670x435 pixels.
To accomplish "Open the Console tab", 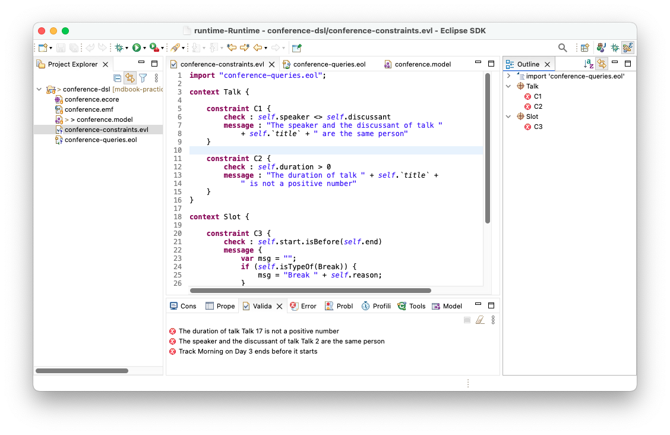I will [x=183, y=306].
